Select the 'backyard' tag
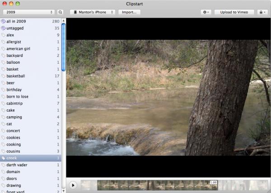 coord(31,56)
